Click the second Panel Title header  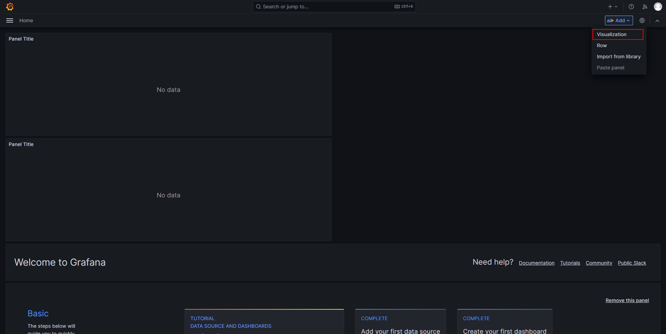pos(21,144)
